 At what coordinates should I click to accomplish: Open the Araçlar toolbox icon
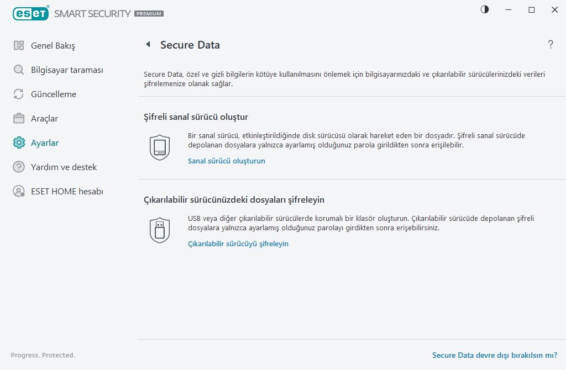pos(18,118)
